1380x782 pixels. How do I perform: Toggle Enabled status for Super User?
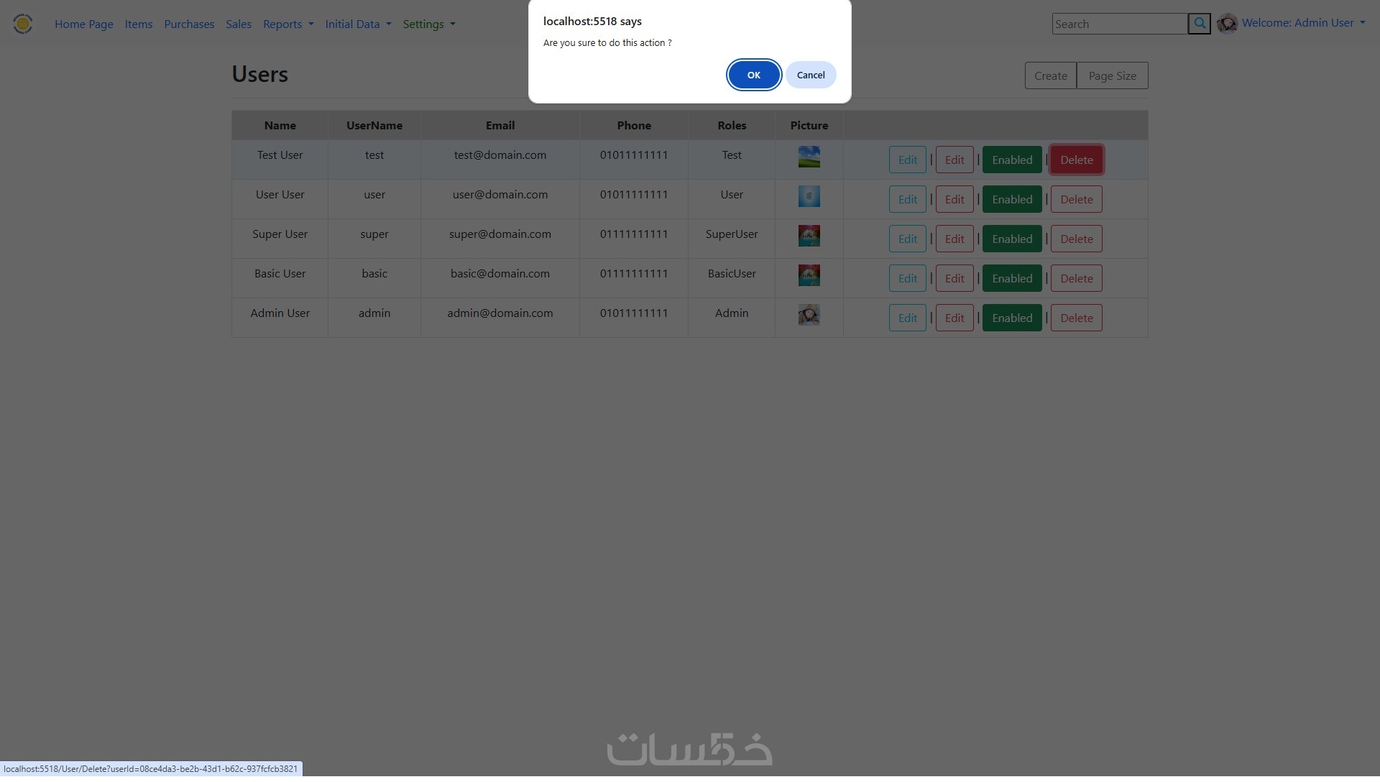(1011, 239)
